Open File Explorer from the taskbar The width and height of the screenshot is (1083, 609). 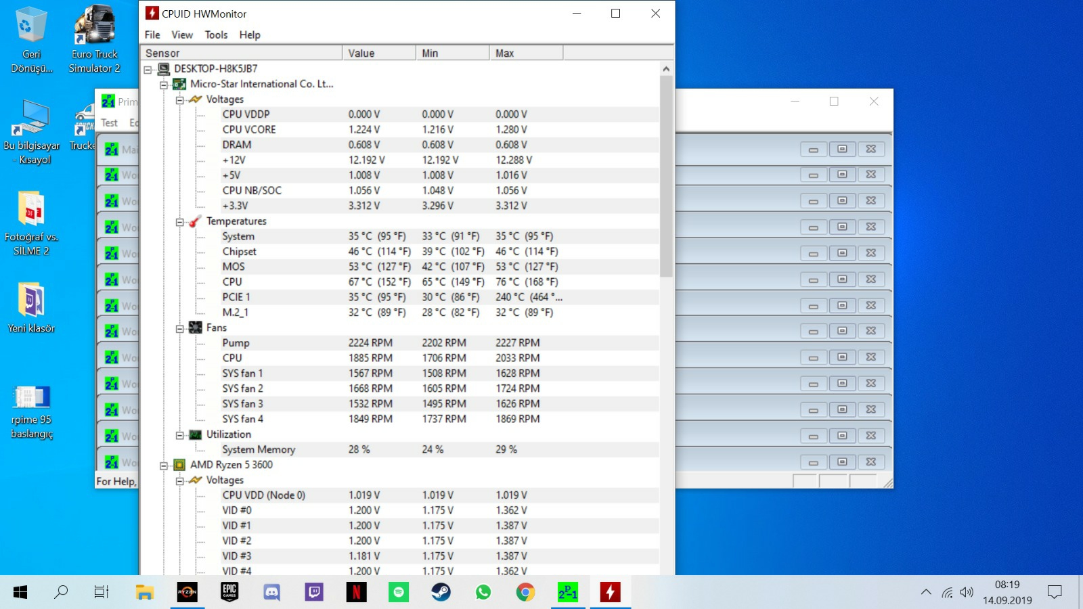pos(144,593)
